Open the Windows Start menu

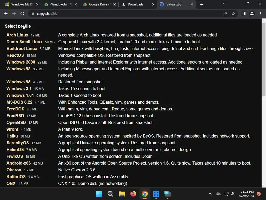[x=99, y=194]
